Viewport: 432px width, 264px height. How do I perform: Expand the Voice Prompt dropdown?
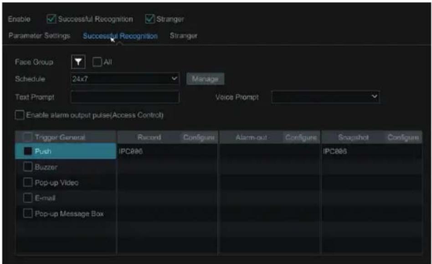(325, 97)
